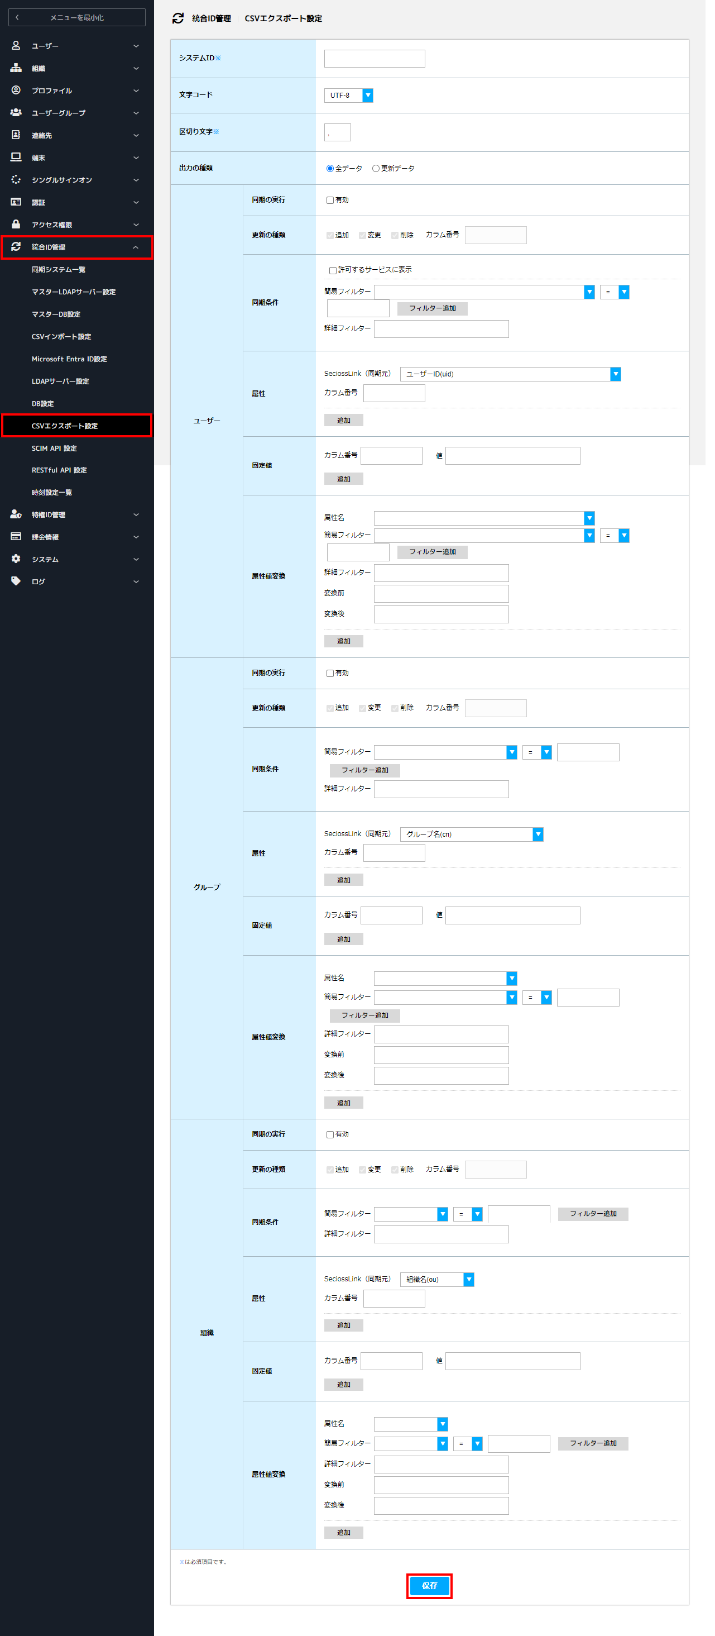Enable 同期の実行 有効 for 組織
This screenshot has height=1636, width=715.
330,1134
